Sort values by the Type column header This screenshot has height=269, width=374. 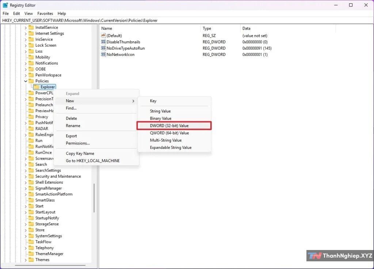point(220,28)
